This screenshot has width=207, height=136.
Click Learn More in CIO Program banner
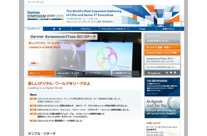152,93
